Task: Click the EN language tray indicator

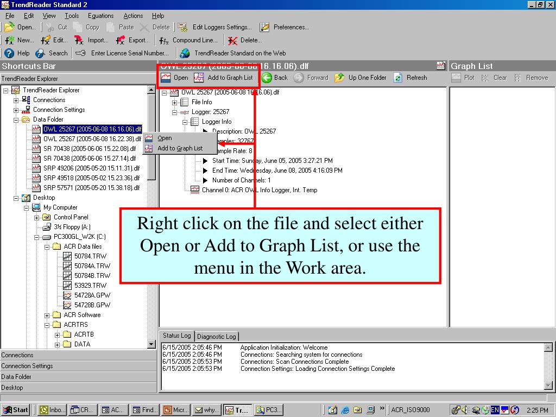Action: [x=495, y=410]
